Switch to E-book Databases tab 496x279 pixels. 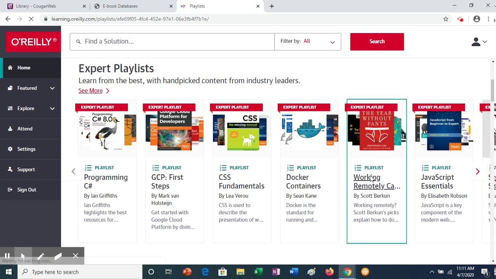(133, 6)
